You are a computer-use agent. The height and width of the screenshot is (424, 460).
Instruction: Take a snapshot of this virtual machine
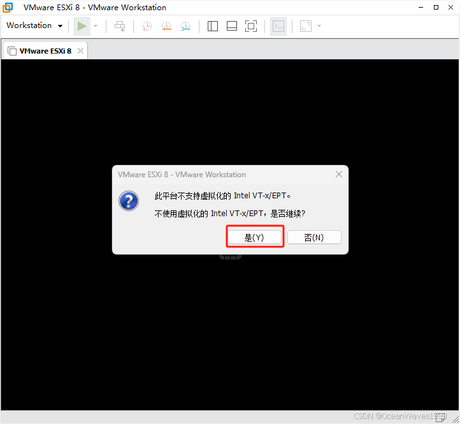(147, 26)
